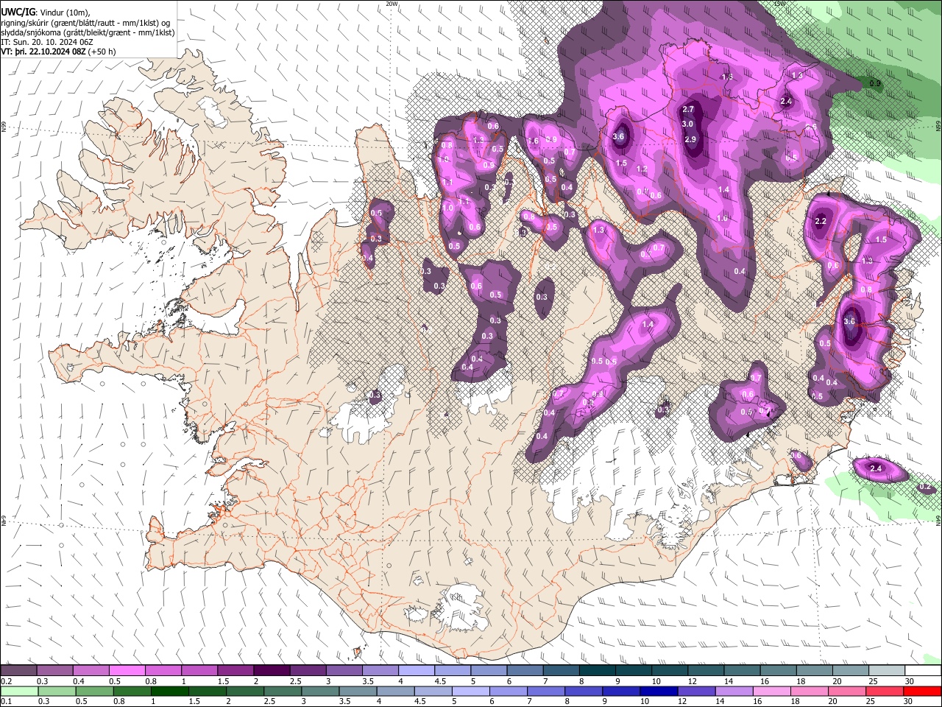Click the 1.2 value right of the 1.5 value

pyautogui.click(x=642, y=169)
